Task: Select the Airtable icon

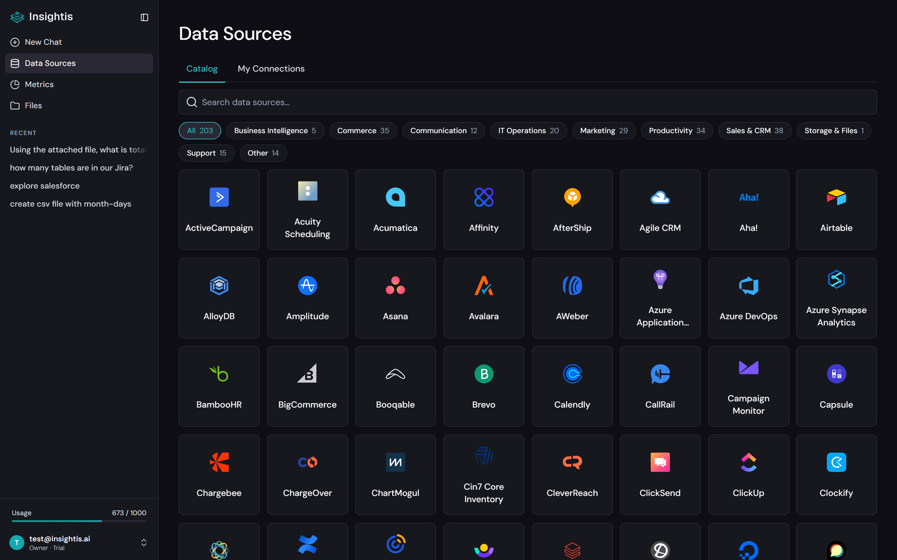Action: pyautogui.click(x=837, y=197)
